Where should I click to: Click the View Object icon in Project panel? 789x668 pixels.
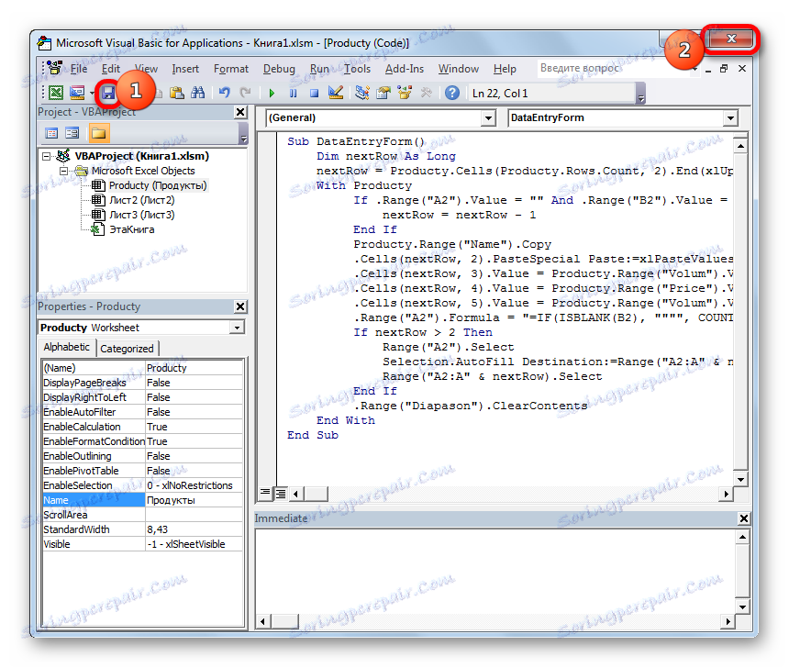(72, 133)
